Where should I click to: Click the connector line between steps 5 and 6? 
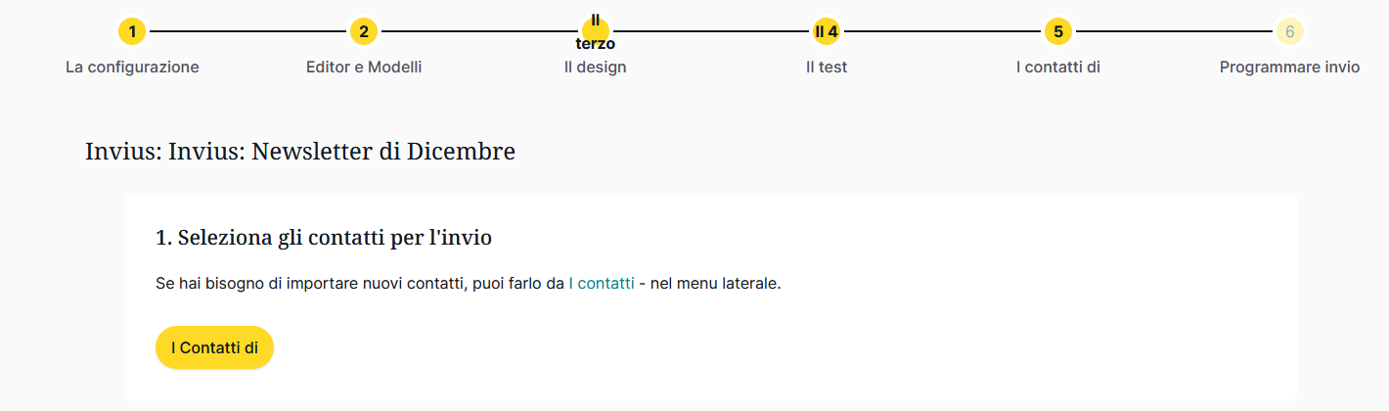click(1174, 32)
